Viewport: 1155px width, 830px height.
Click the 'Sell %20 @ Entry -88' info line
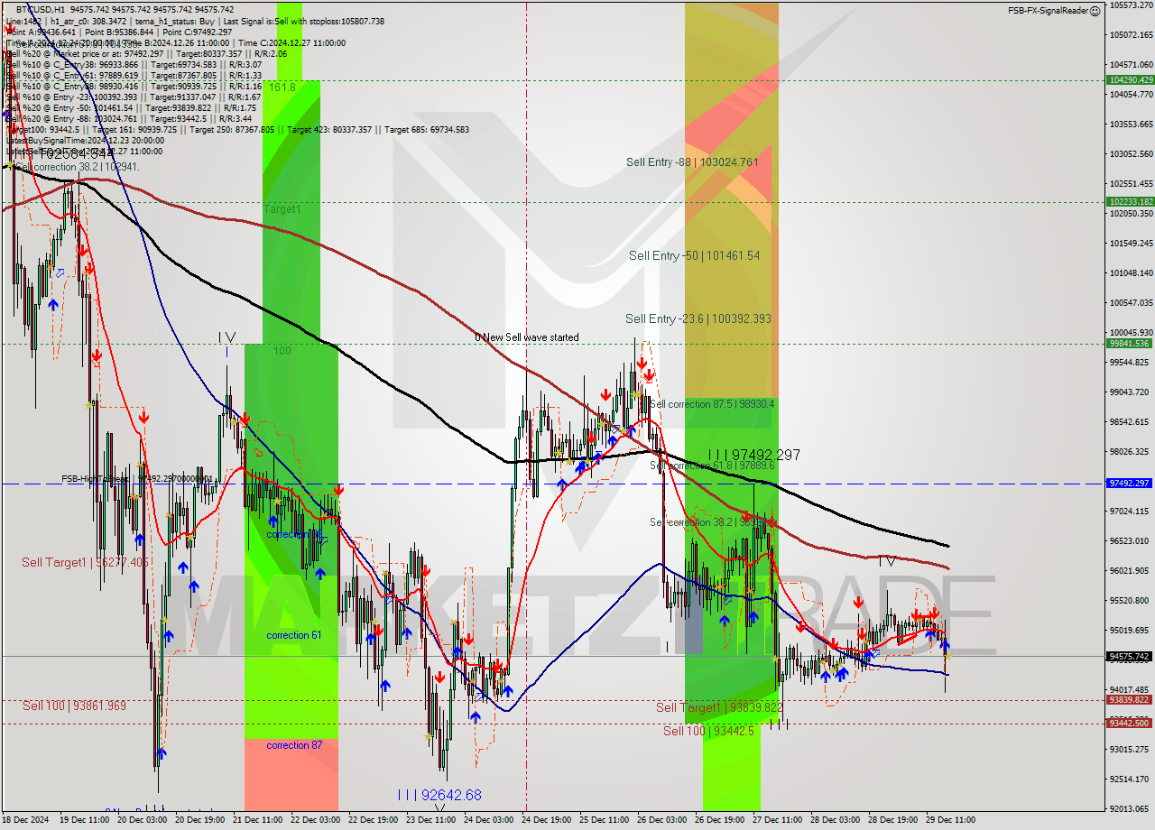(131, 118)
